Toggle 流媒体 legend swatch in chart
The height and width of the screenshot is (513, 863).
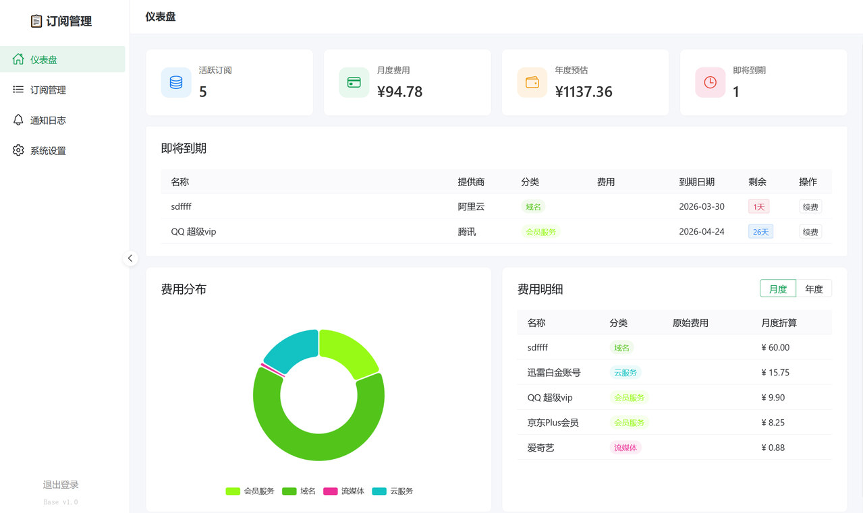tap(331, 491)
